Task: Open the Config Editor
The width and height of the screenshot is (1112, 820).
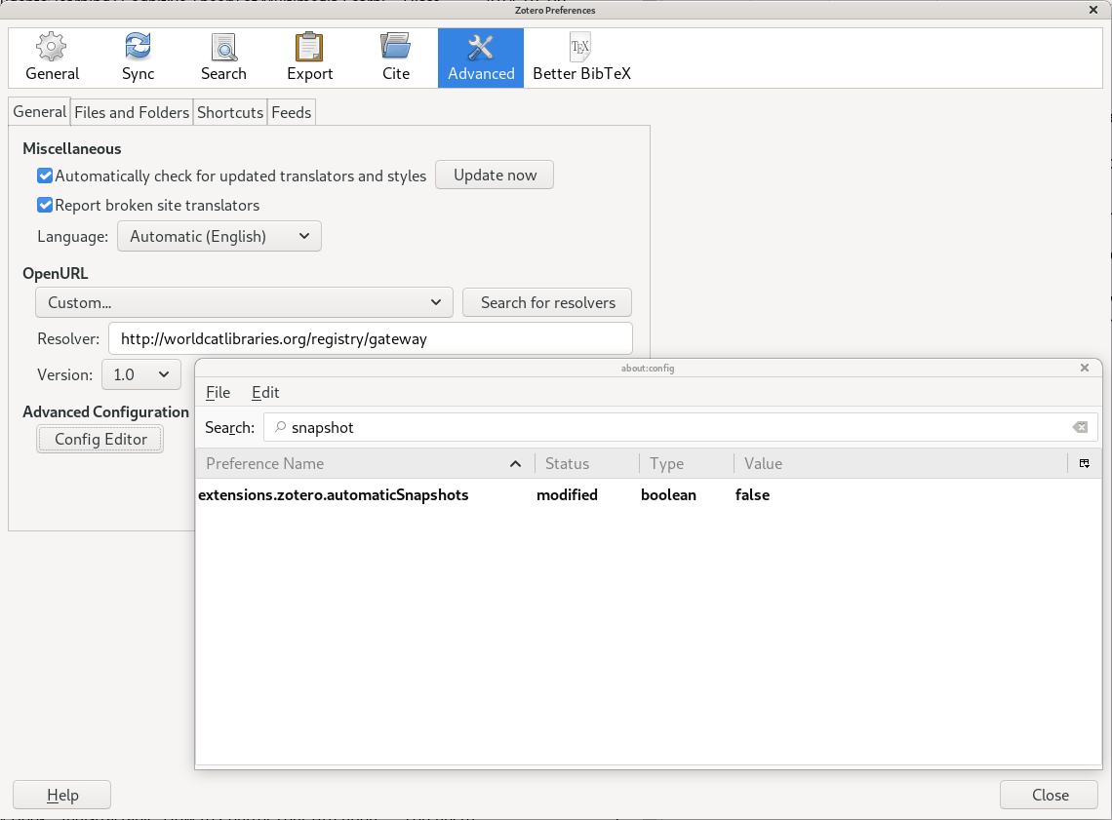Action: point(100,440)
